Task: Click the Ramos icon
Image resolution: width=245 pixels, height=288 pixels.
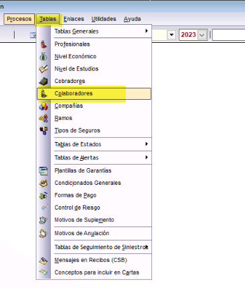Action: [44, 118]
